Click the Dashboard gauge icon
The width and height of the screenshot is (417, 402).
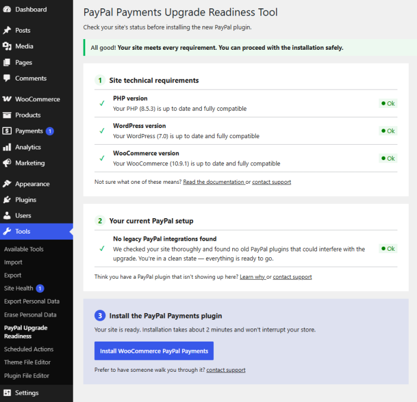point(7,9)
